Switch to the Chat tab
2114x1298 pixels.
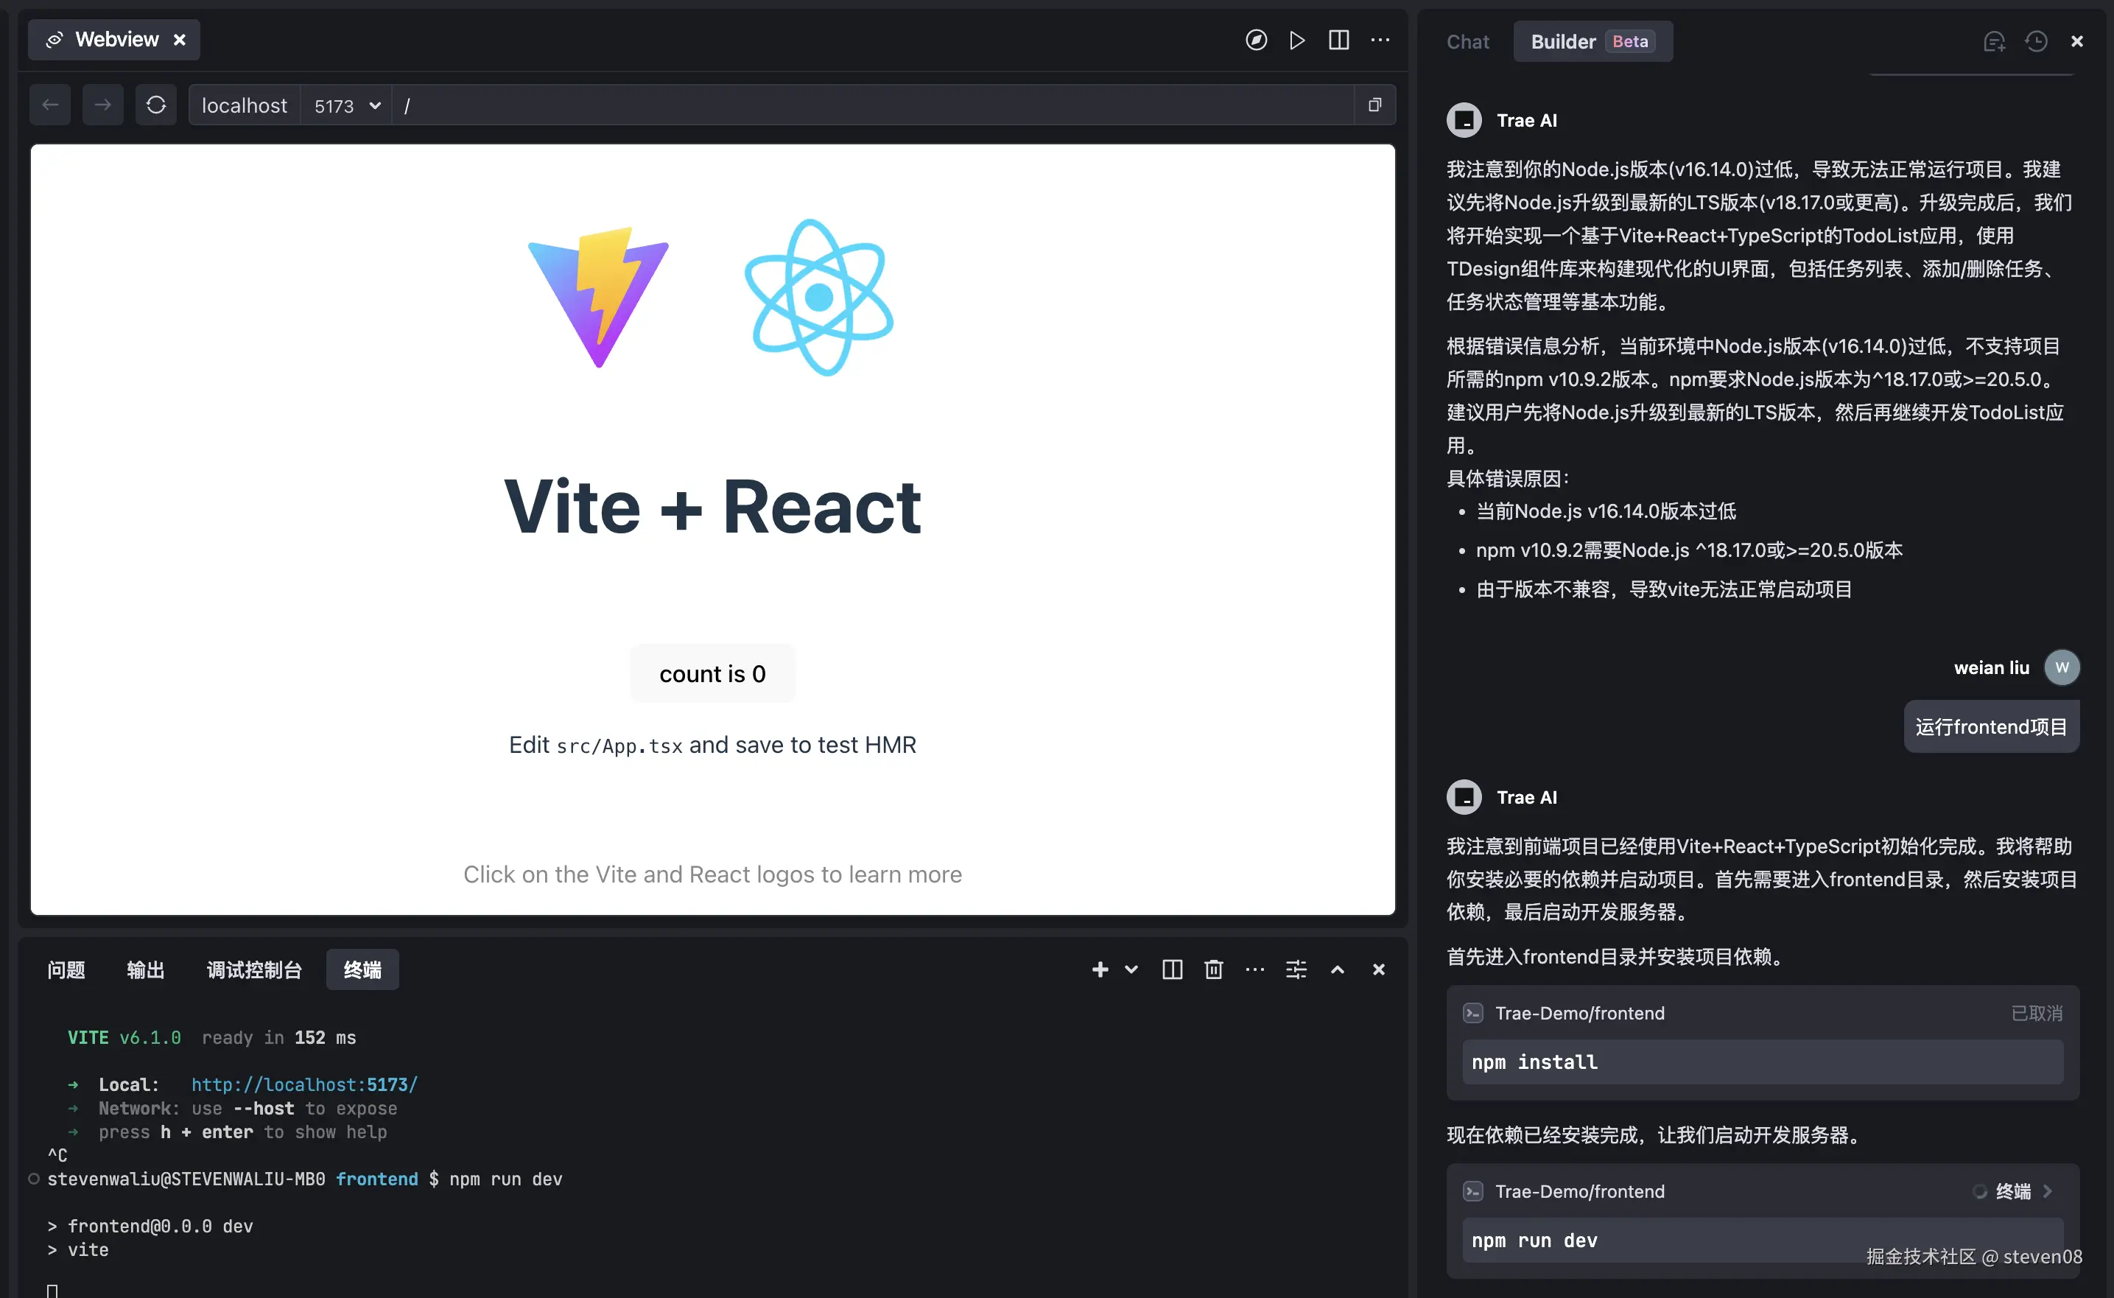click(1467, 41)
